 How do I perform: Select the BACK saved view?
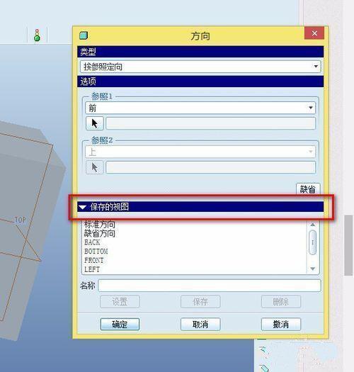pyautogui.click(x=92, y=242)
